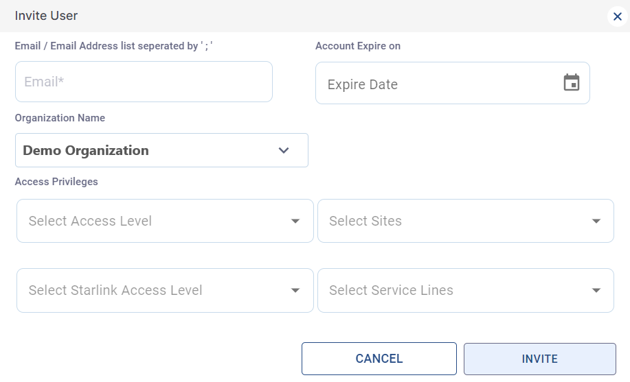Click the Account Expire on label
This screenshot has width=630, height=382.
358,46
